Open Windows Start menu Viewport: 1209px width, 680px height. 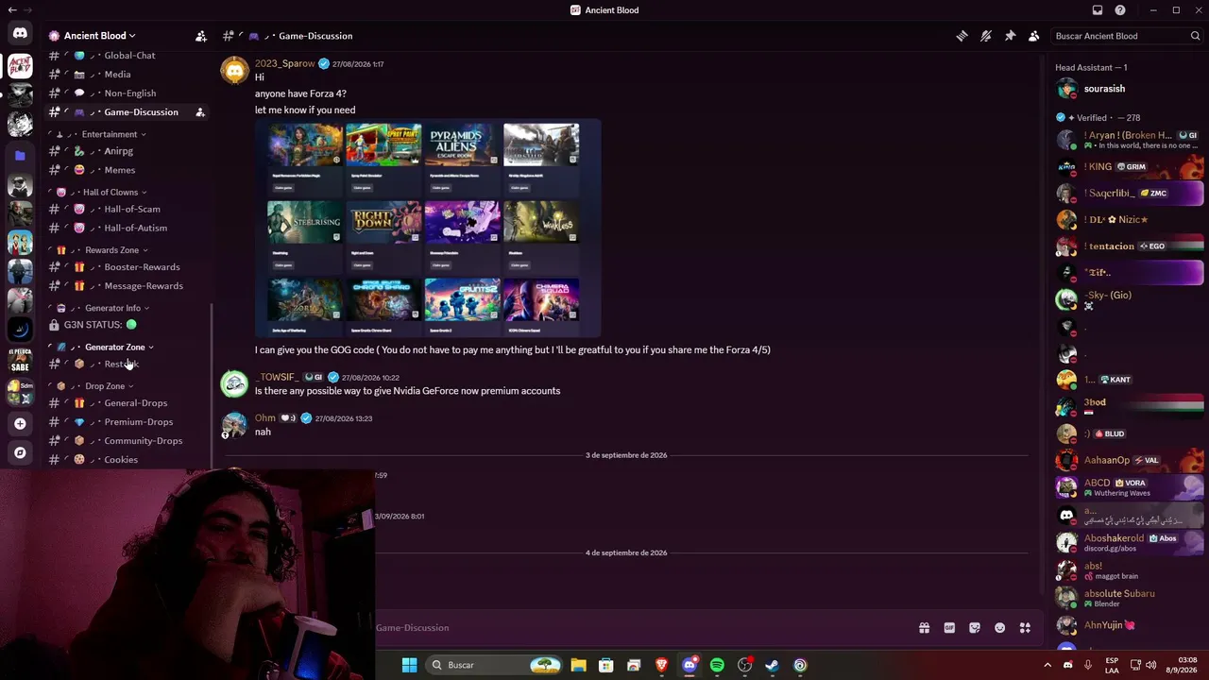tap(409, 665)
